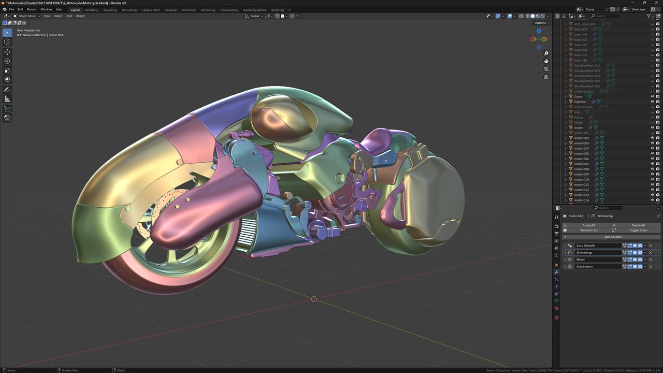The image size is (663, 373).
Task: Activate the Scale tool
Action: (7, 70)
